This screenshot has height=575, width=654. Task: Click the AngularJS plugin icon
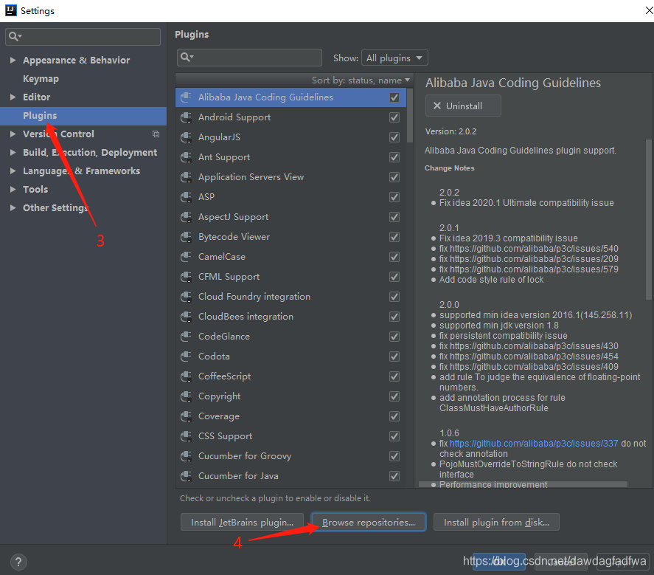click(186, 137)
